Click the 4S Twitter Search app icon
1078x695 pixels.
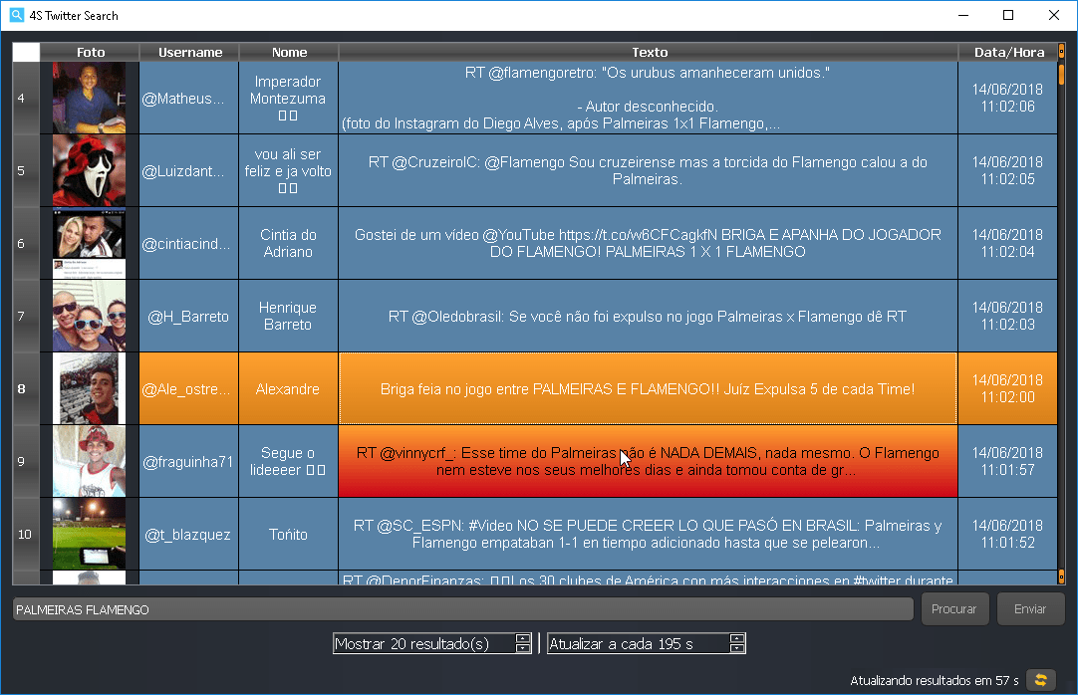click(x=17, y=14)
